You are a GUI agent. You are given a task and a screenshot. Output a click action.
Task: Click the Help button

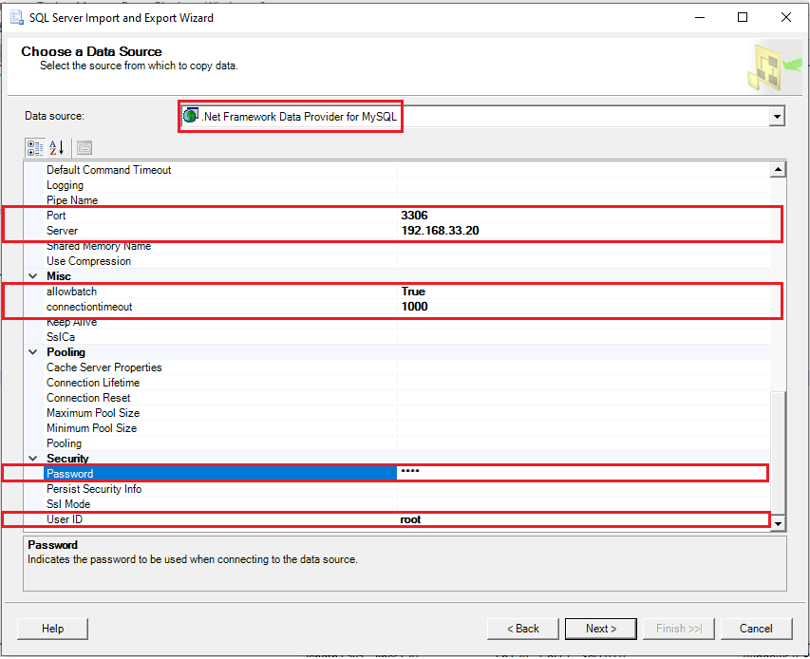[x=52, y=629]
